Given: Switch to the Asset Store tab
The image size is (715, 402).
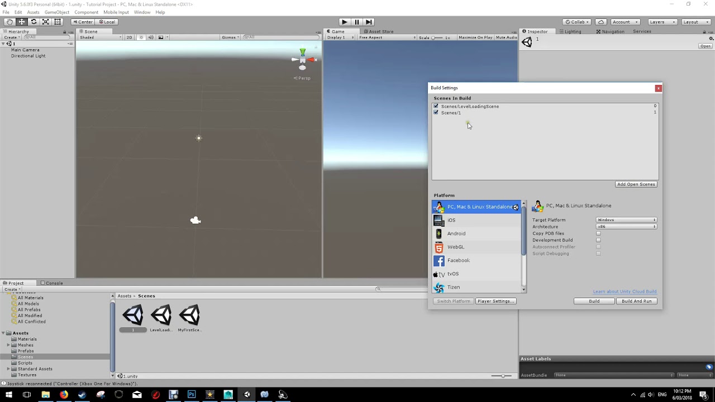Looking at the screenshot, I should 381,31.
